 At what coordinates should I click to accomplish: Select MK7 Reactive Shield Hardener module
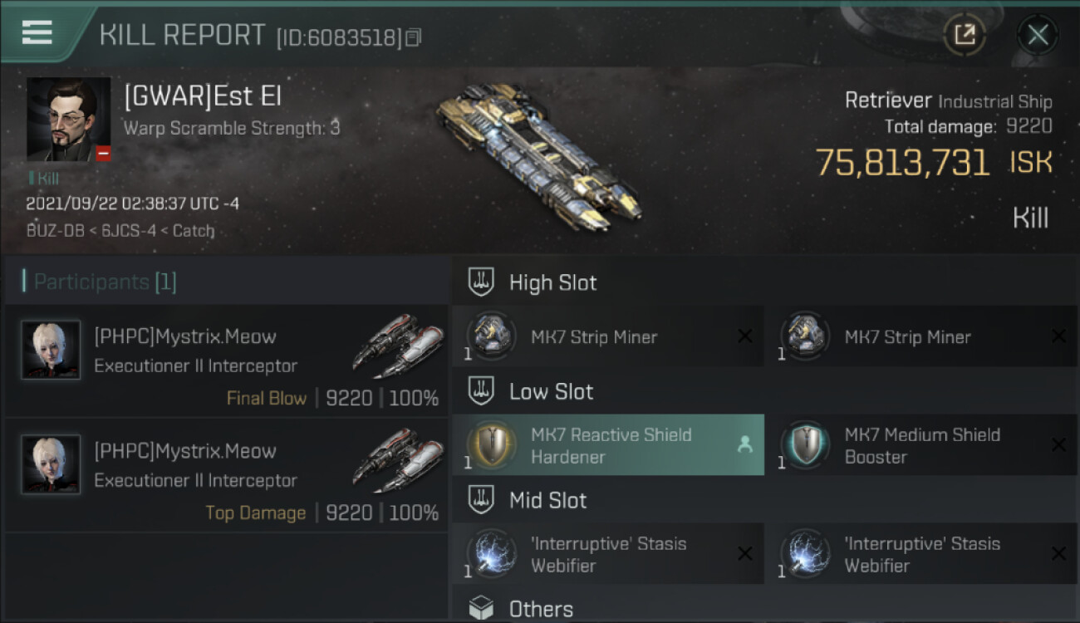click(608, 445)
